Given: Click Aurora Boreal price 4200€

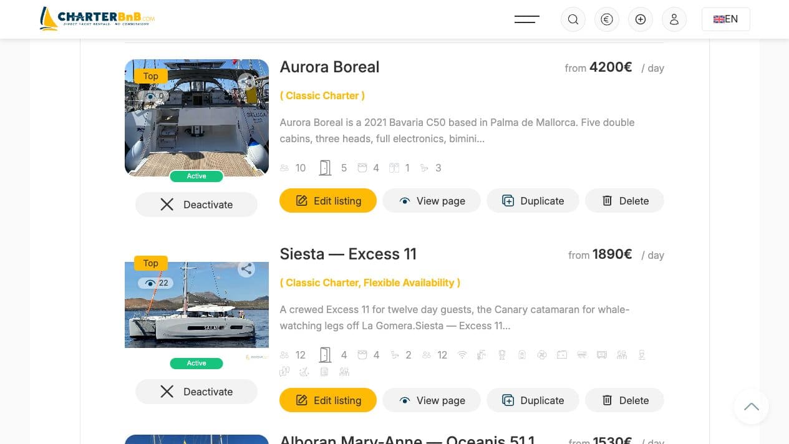Looking at the screenshot, I should tap(611, 67).
